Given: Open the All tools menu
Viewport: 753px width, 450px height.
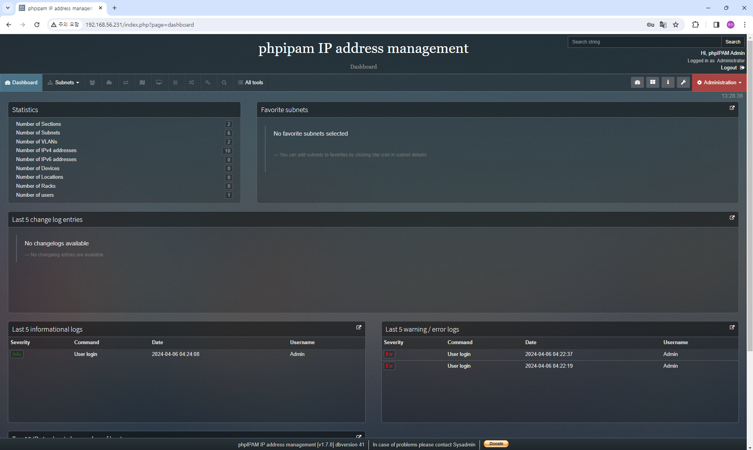Looking at the screenshot, I should pos(250,83).
